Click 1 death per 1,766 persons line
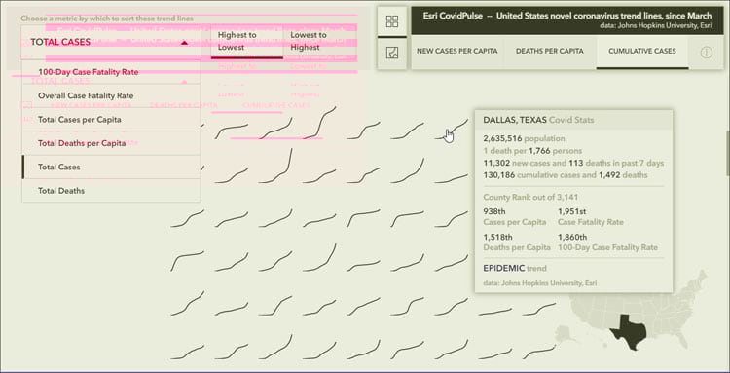This screenshot has width=730, height=373. point(532,151)
